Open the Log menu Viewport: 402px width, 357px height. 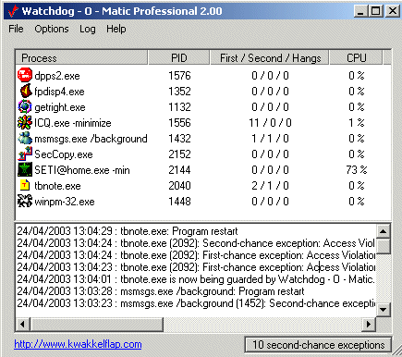click(x=88, y=29)
